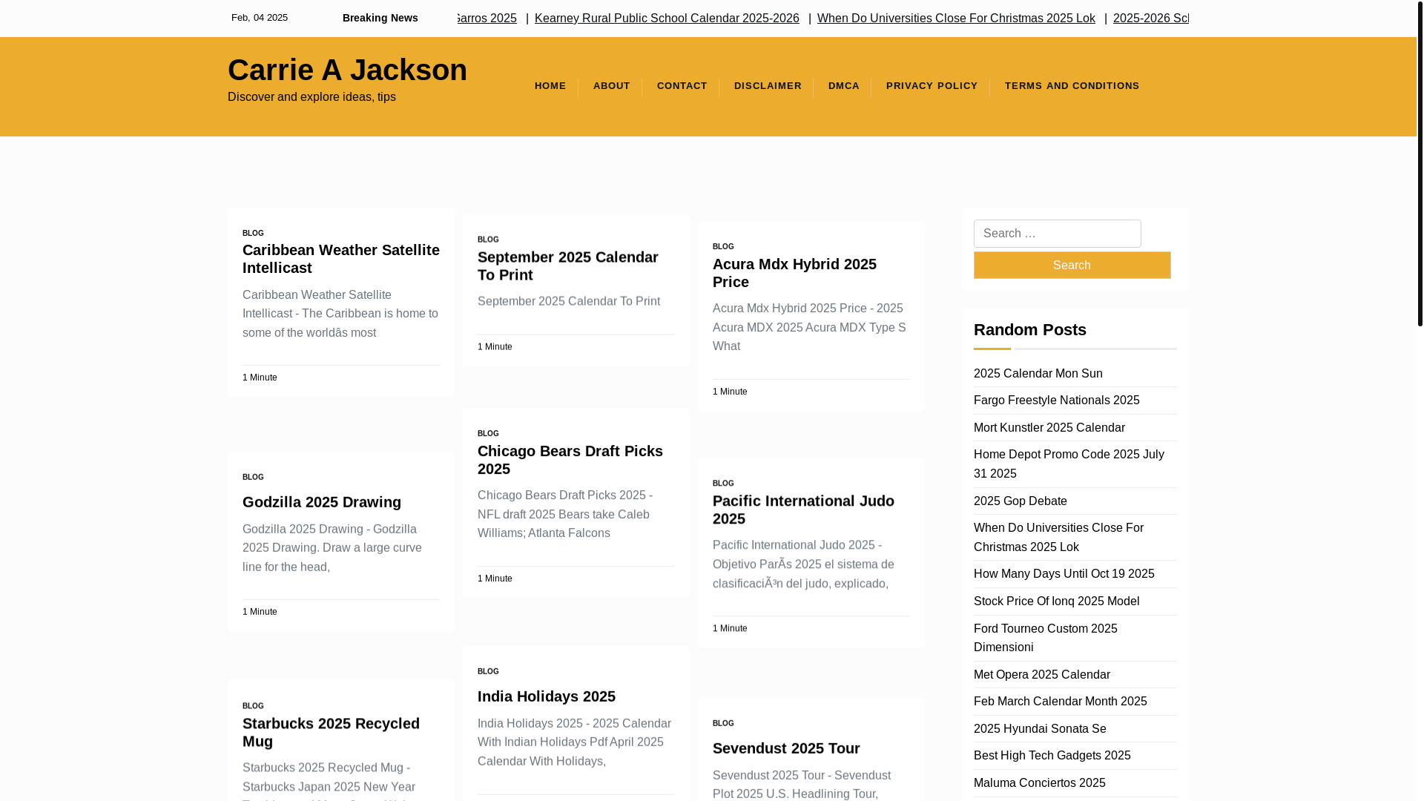Viewport: 1424px width, 801px height.
Task: Click 1 Minute under Chicago Bears post
Action: 495,578
